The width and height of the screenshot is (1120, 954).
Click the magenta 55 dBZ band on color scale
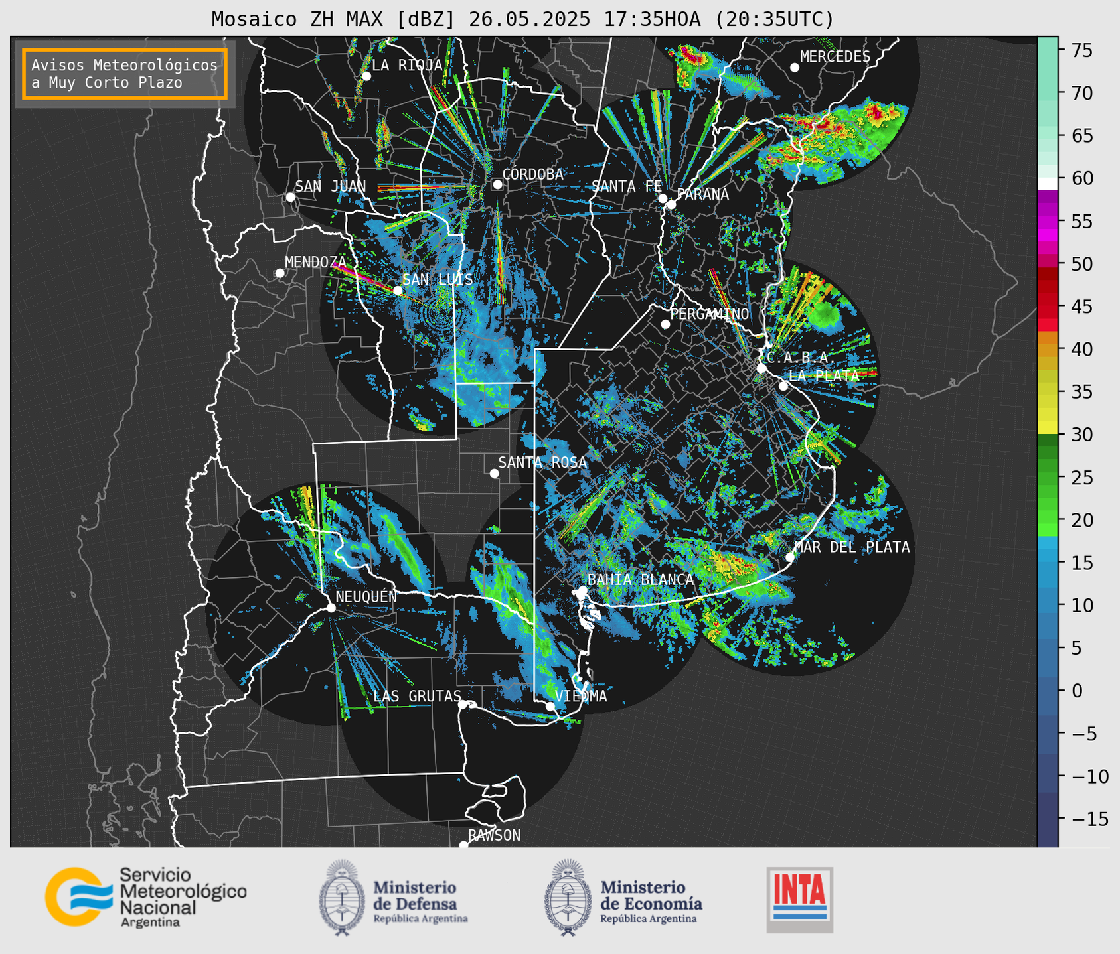[1048, 222]
